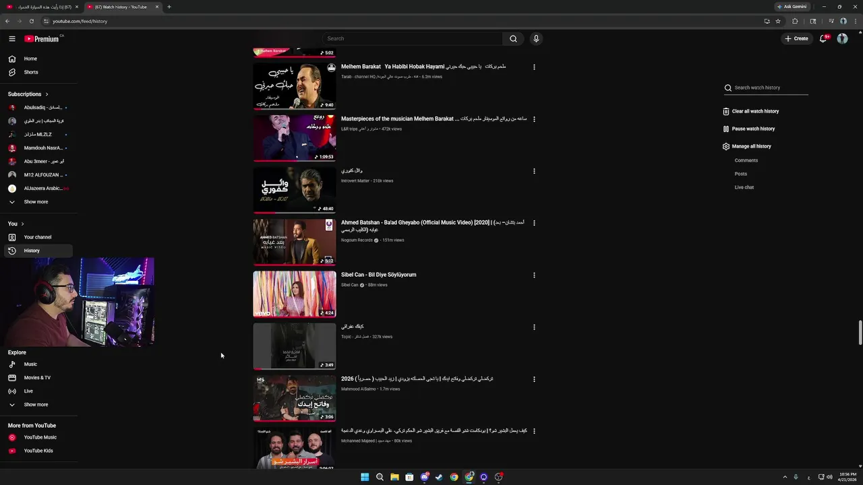
Task: Click the search magnifier button
Action: point(513,38)
